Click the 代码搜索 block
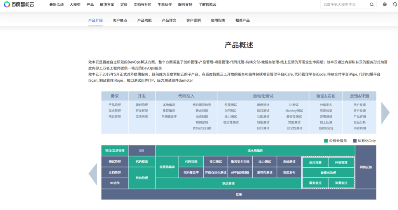Screen dimensions: 398x210 coord(141,162)
